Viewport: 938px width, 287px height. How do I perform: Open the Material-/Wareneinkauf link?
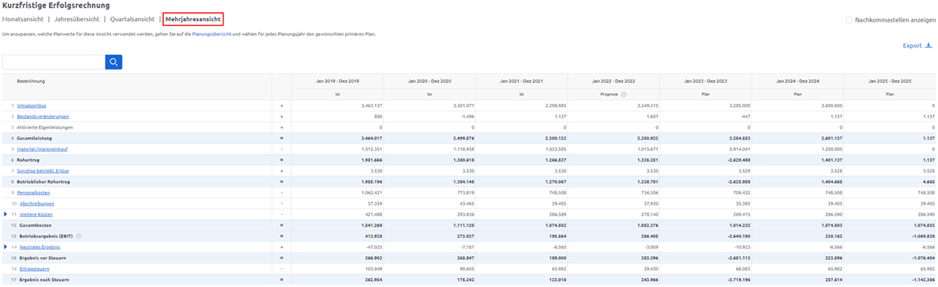coord(42,149)
